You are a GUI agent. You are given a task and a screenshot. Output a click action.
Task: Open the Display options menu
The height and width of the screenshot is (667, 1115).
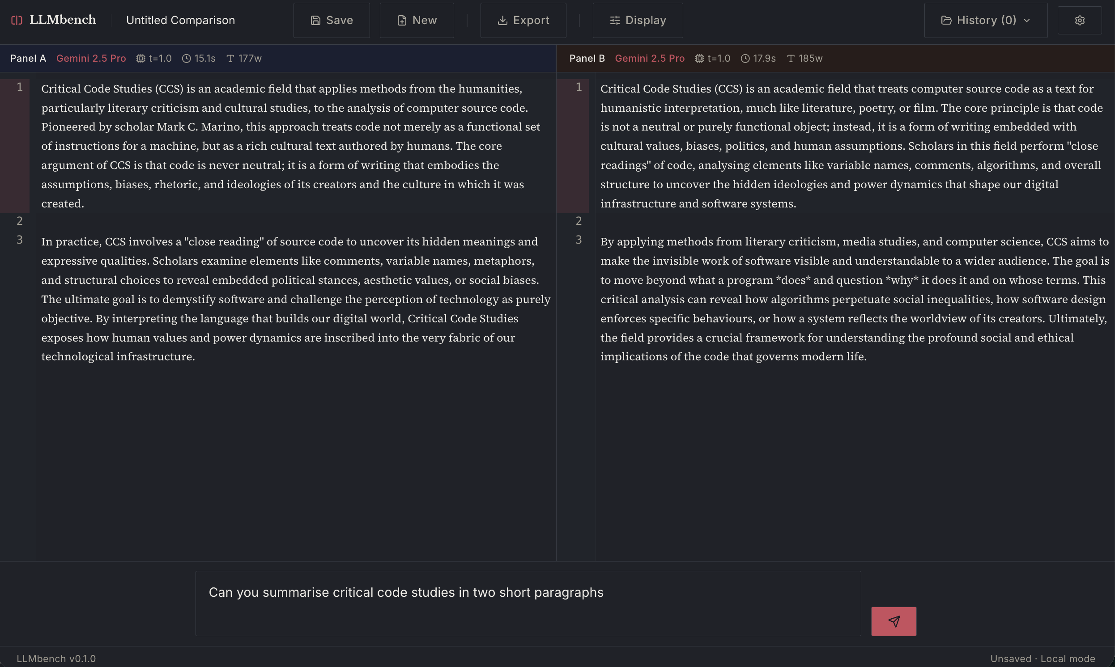point(637,20)
